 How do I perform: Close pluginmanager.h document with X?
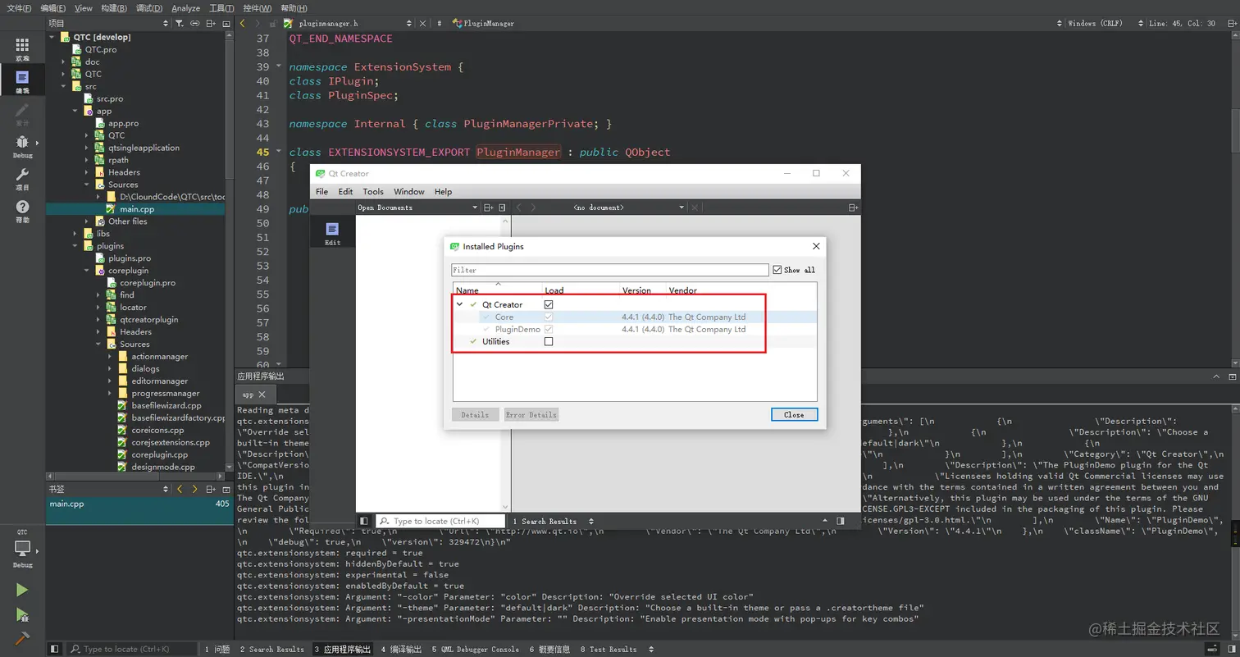(422, 24)
